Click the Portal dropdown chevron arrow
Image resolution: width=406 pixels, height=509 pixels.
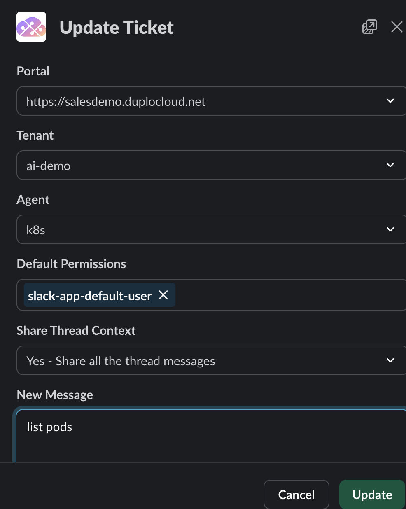(x=390, y=101)
